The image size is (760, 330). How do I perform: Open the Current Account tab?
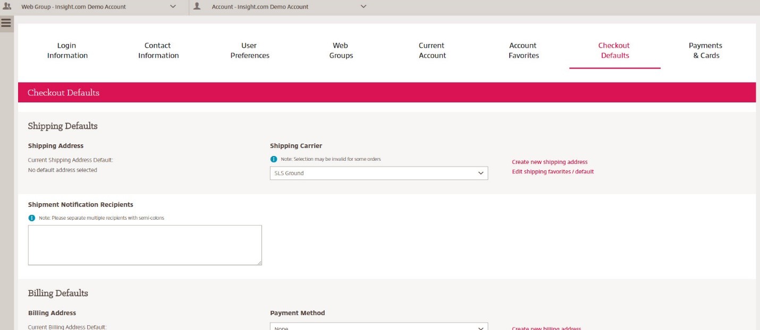click(432, 50)
